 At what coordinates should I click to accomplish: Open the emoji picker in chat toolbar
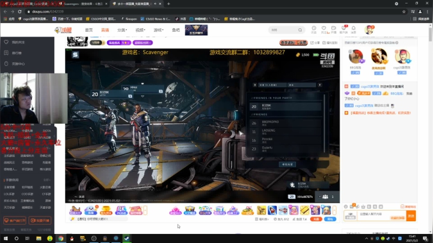coord(346,206)
